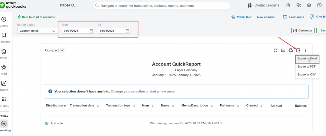
Task: Expand the Custom dates report period dropdown
Action: [37, 31]
